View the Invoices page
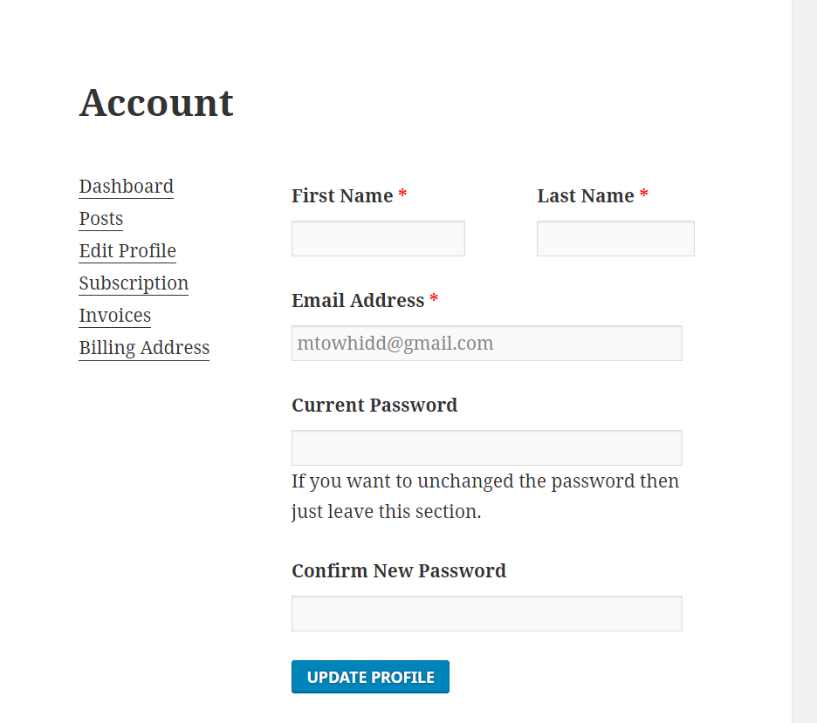 tap(115, 316)
